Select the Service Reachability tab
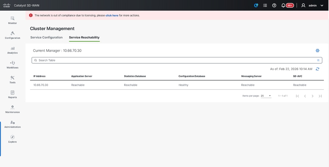The width and height of the screenshot is (329, 167). 84,37
